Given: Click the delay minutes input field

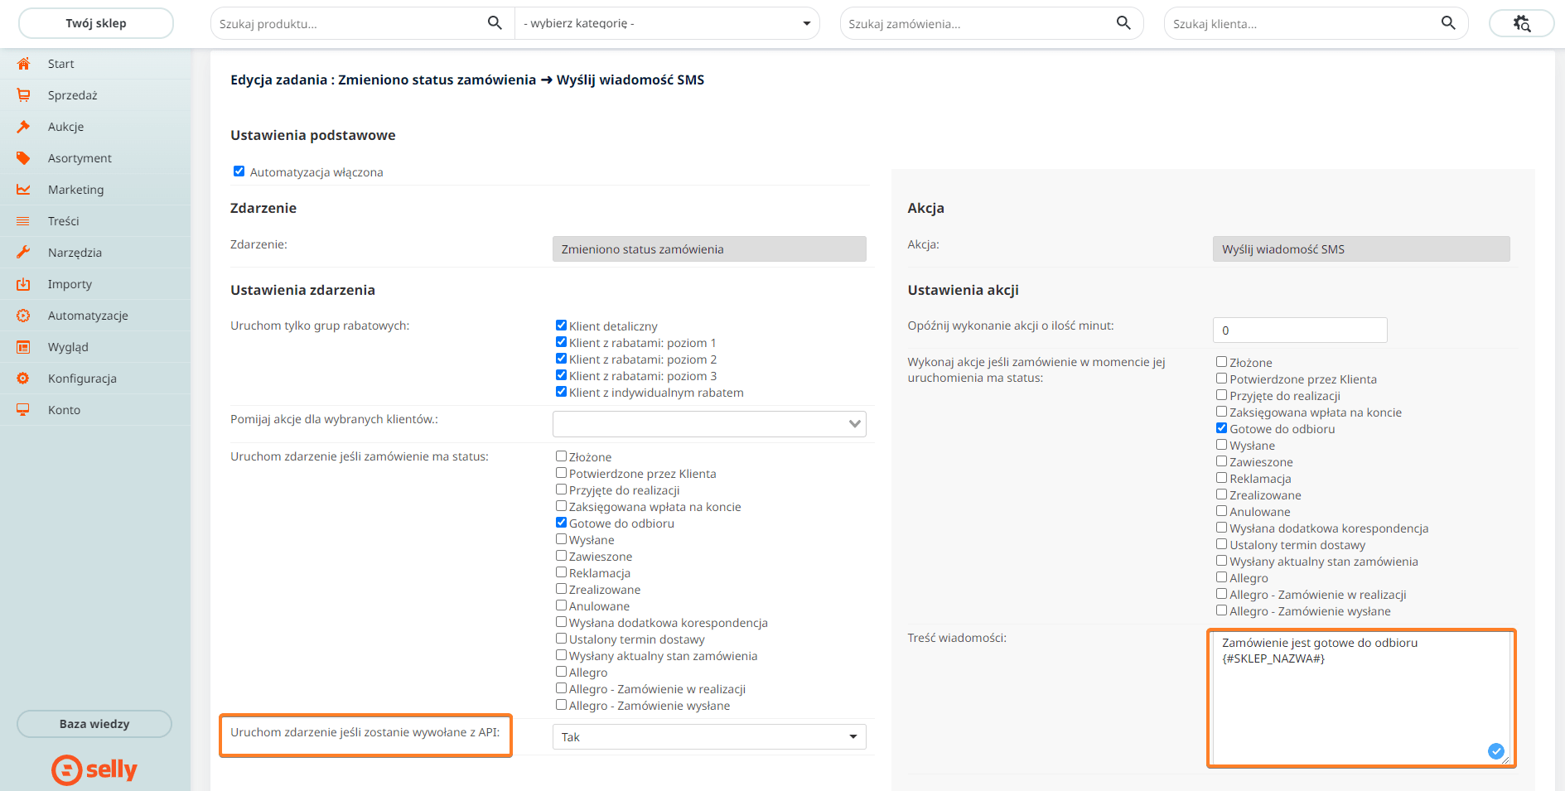Looking at the screenshot, I should [1299, 330].
